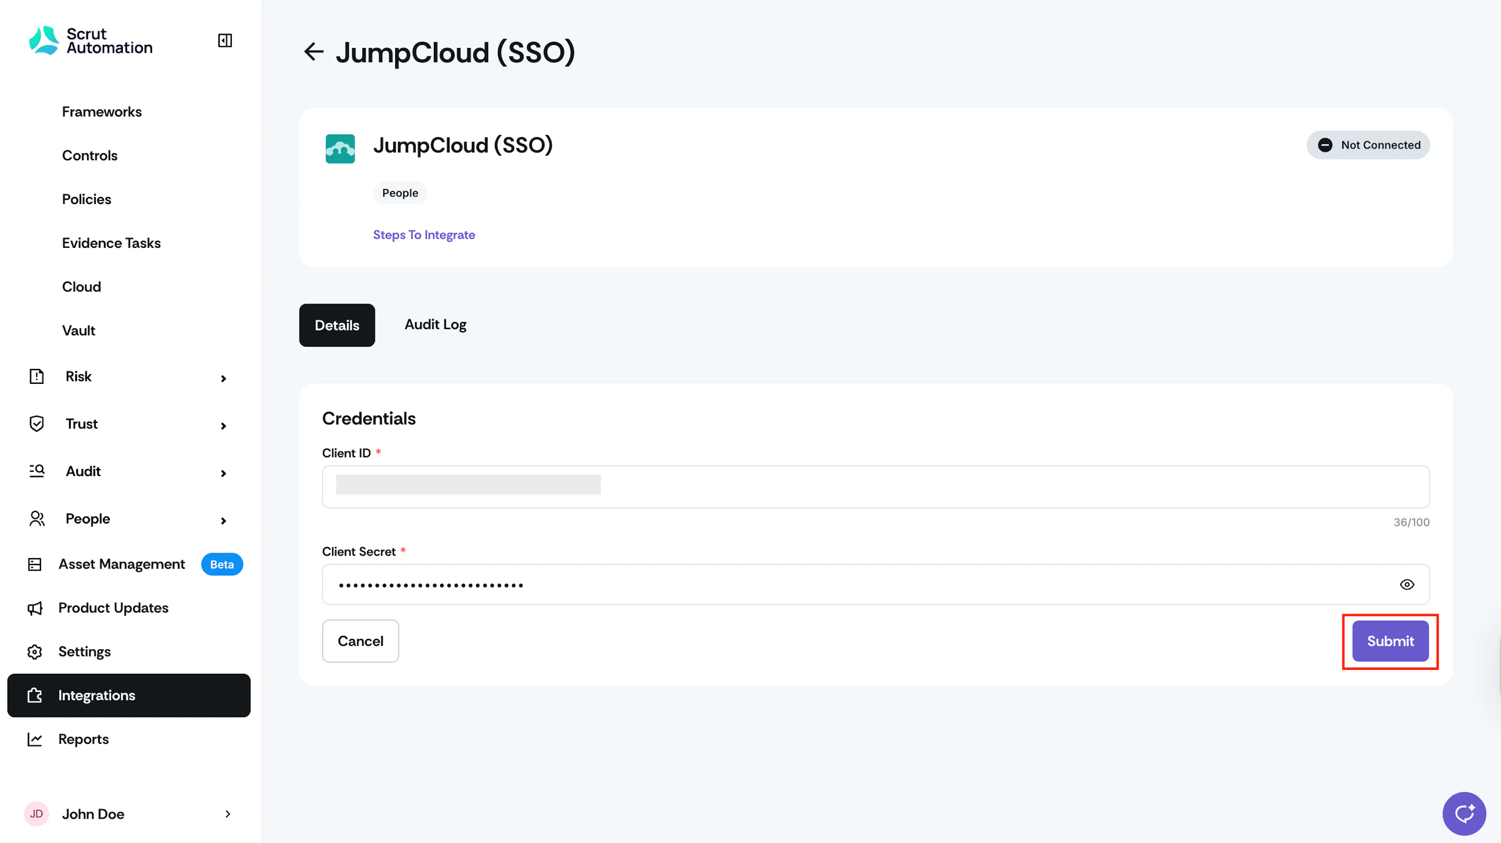Image resolution: width=1501 pixels, height=843 pixels.
Task: Click the JumpCloud logo icon
Action: click(340, 149)
